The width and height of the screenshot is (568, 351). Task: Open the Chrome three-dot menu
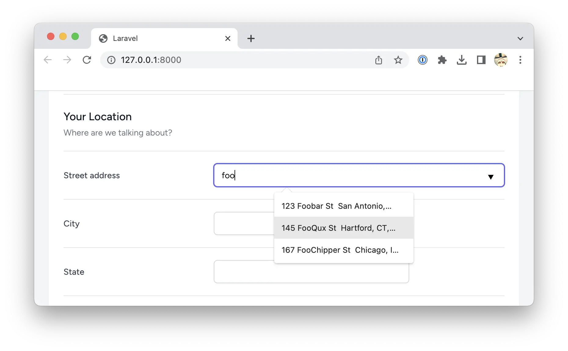[520, 60]
